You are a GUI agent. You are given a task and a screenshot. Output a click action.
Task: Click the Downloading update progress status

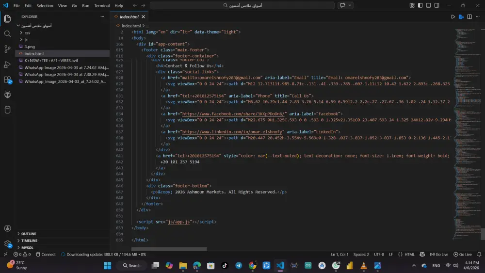point(103,255)
